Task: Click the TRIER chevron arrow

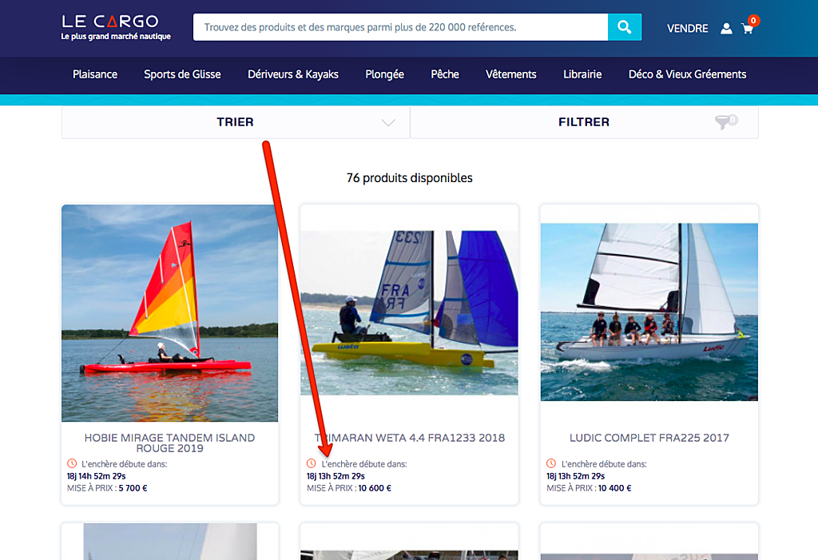Action: click(388, 123)
